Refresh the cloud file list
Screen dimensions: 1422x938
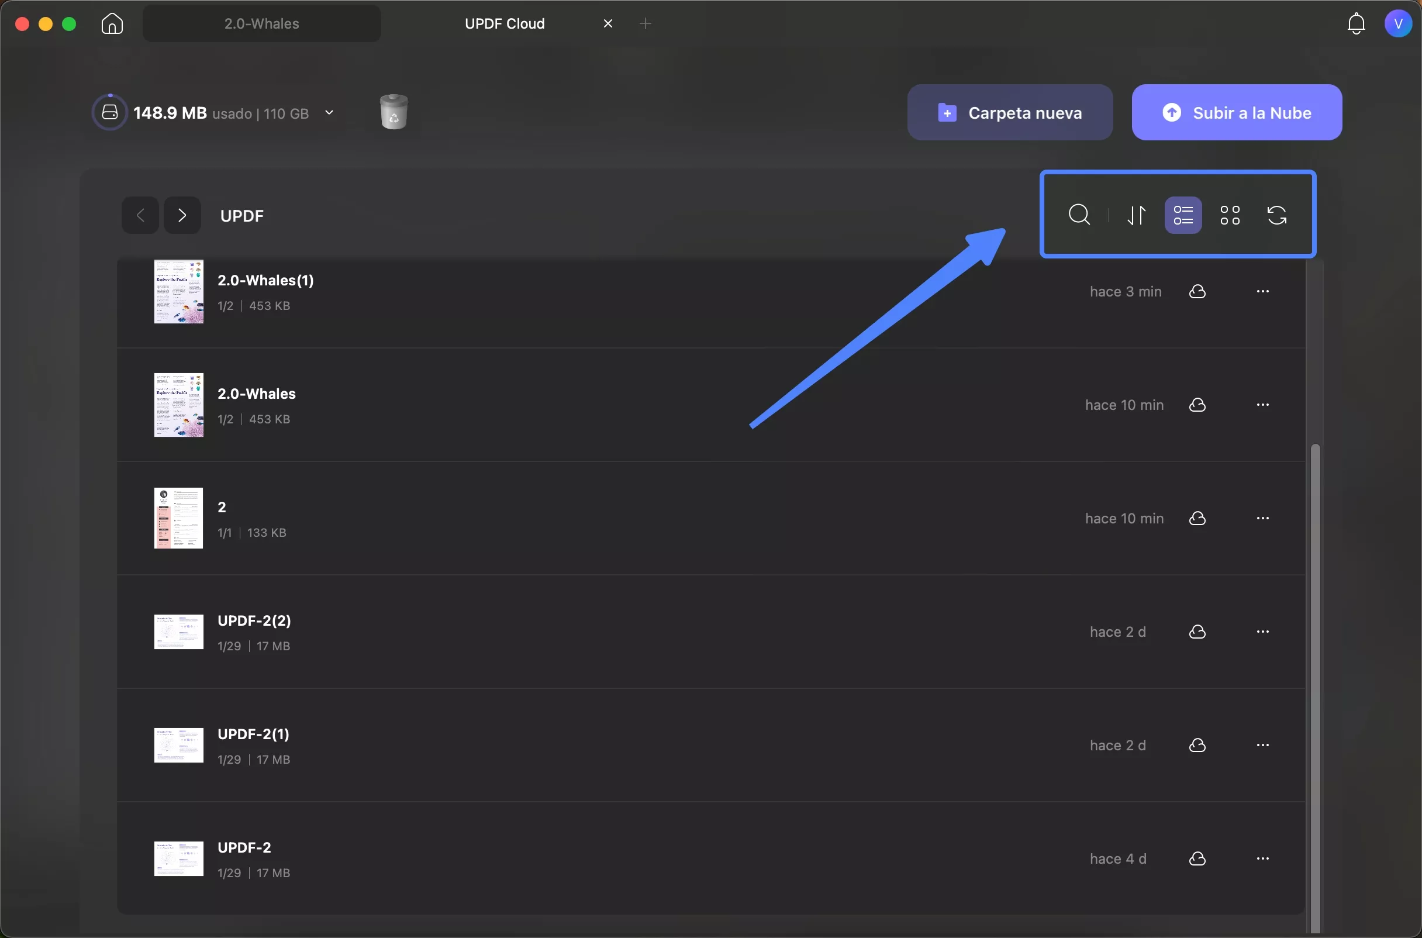(x=1276, y=215)
